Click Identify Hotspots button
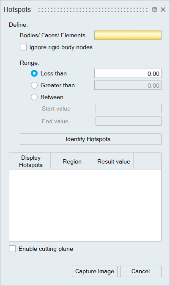The height and width of the screenshot is (286, 170). point(90,139)
